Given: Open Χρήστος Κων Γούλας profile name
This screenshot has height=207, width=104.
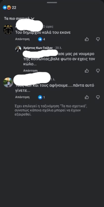Looking at the screenshot, I should point(38,48).
